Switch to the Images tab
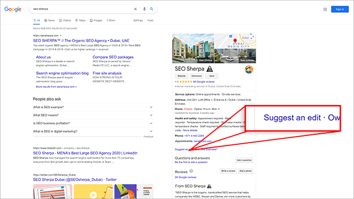This screenshot has width=354, height=199. 96,20
